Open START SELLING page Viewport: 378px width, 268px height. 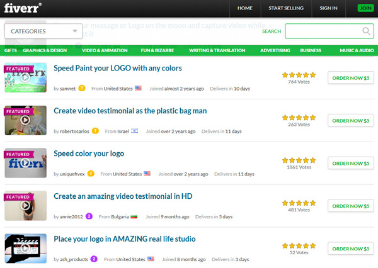point(286,8)
